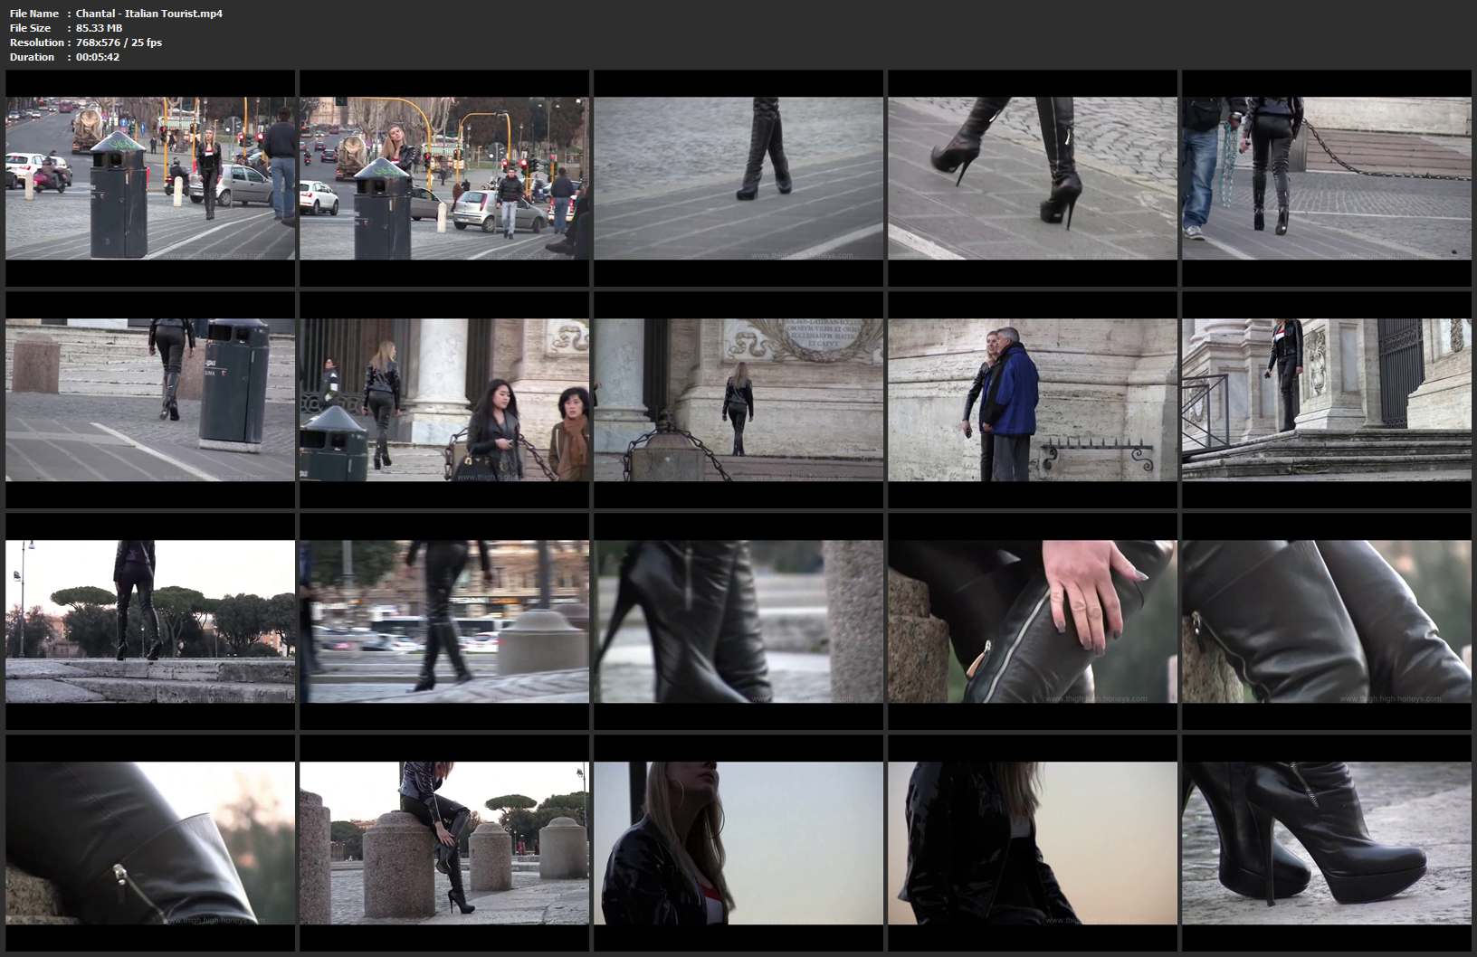Click the file size value 85.33 MB
This screenshot has height=957, width=1477.
pyautogui.click(x=99, y=28)
